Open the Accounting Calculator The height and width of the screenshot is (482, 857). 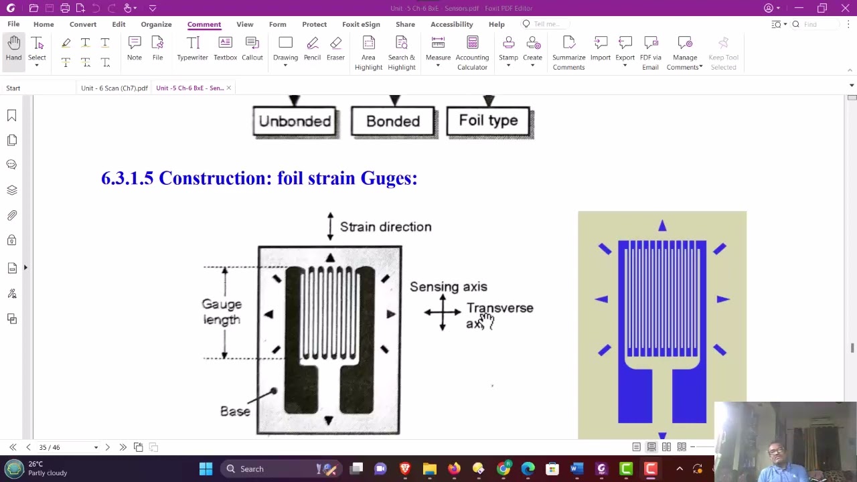pyautogui.click(x=472, y=53)
